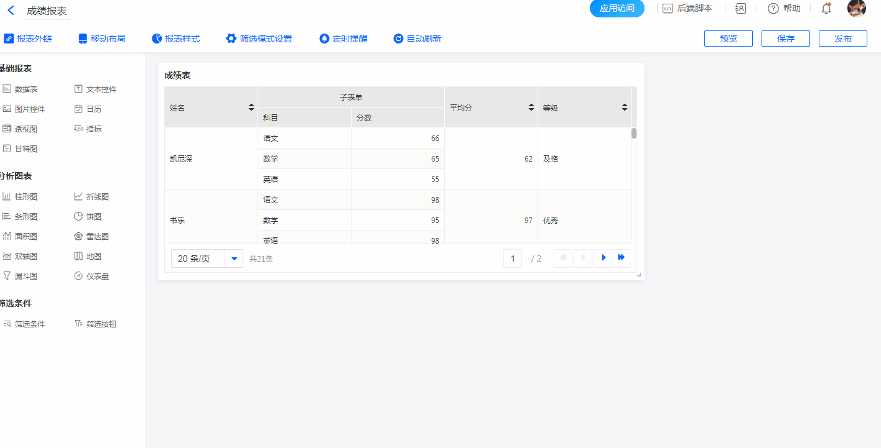Click the table's vertical scrollbar
Viewport: 881px width, 448px height.
tap(634, 134)
